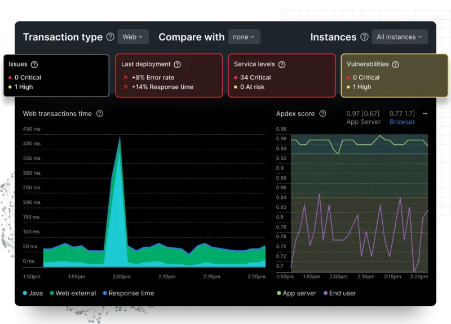Click 0 Critical in the Vulnerabilities card
The image size is (451, 324).
(x=363, y=78)
